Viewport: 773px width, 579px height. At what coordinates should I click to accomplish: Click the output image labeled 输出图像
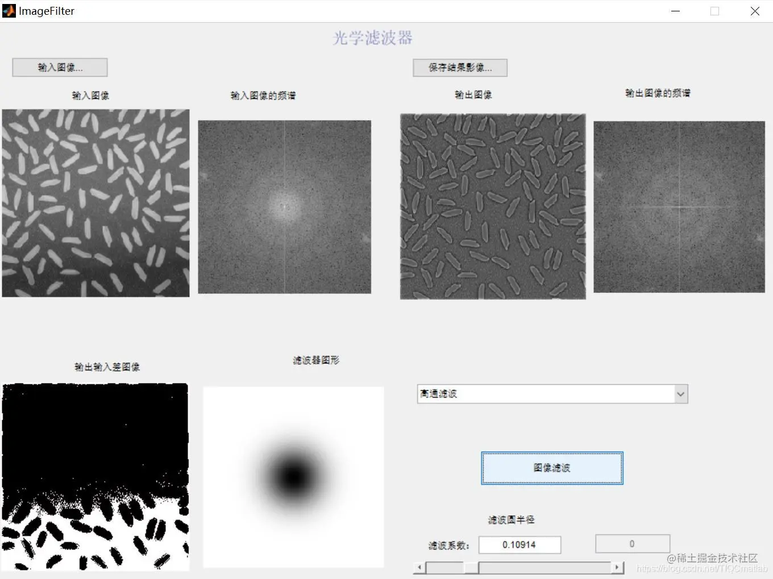pos(492,206)
